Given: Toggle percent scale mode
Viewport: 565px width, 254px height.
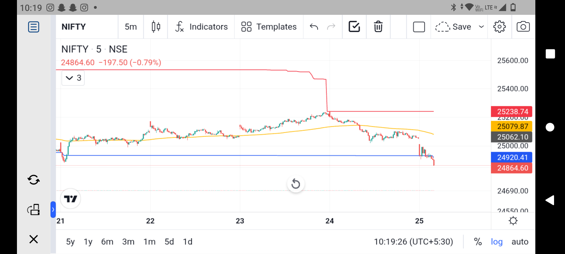Looking at the screenshot, I should point(478,242).
